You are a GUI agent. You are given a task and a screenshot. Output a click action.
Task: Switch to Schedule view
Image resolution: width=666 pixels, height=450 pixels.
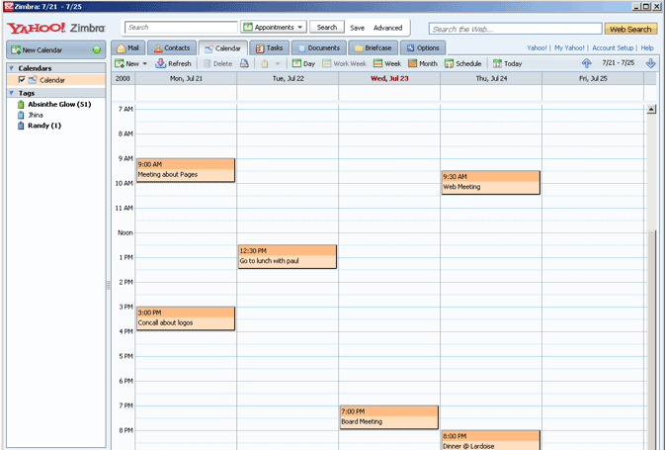(463, 63)
